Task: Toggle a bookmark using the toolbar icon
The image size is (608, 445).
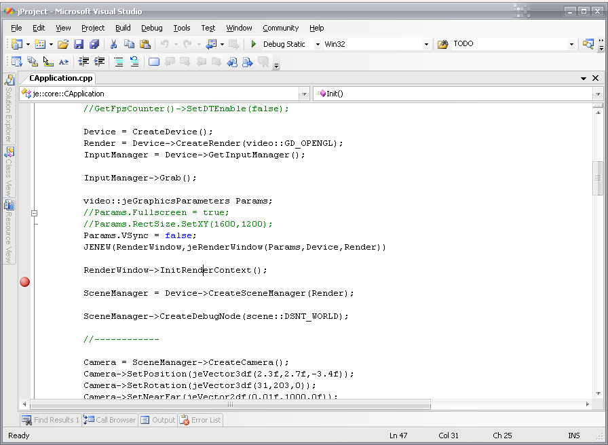Action: [154, 62]
